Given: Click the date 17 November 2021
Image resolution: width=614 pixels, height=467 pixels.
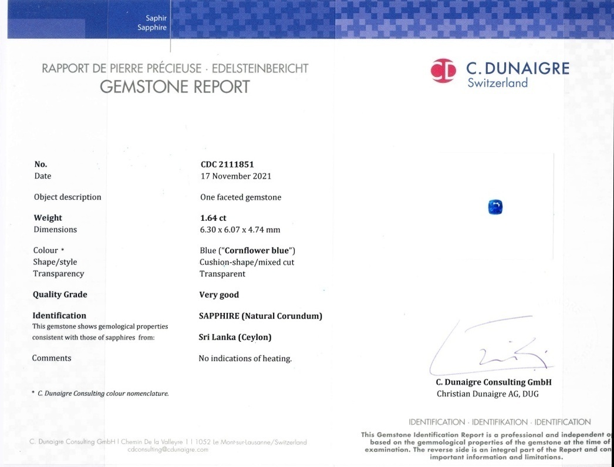Looking at the screenshot, I should tap(236, 176).
